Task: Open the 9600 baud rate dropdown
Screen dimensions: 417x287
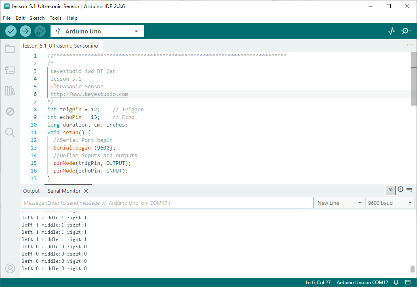Action: pyautogui.click(x=390, y=203)
